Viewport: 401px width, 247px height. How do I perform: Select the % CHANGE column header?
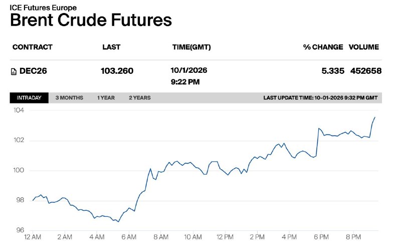(323, 47)
